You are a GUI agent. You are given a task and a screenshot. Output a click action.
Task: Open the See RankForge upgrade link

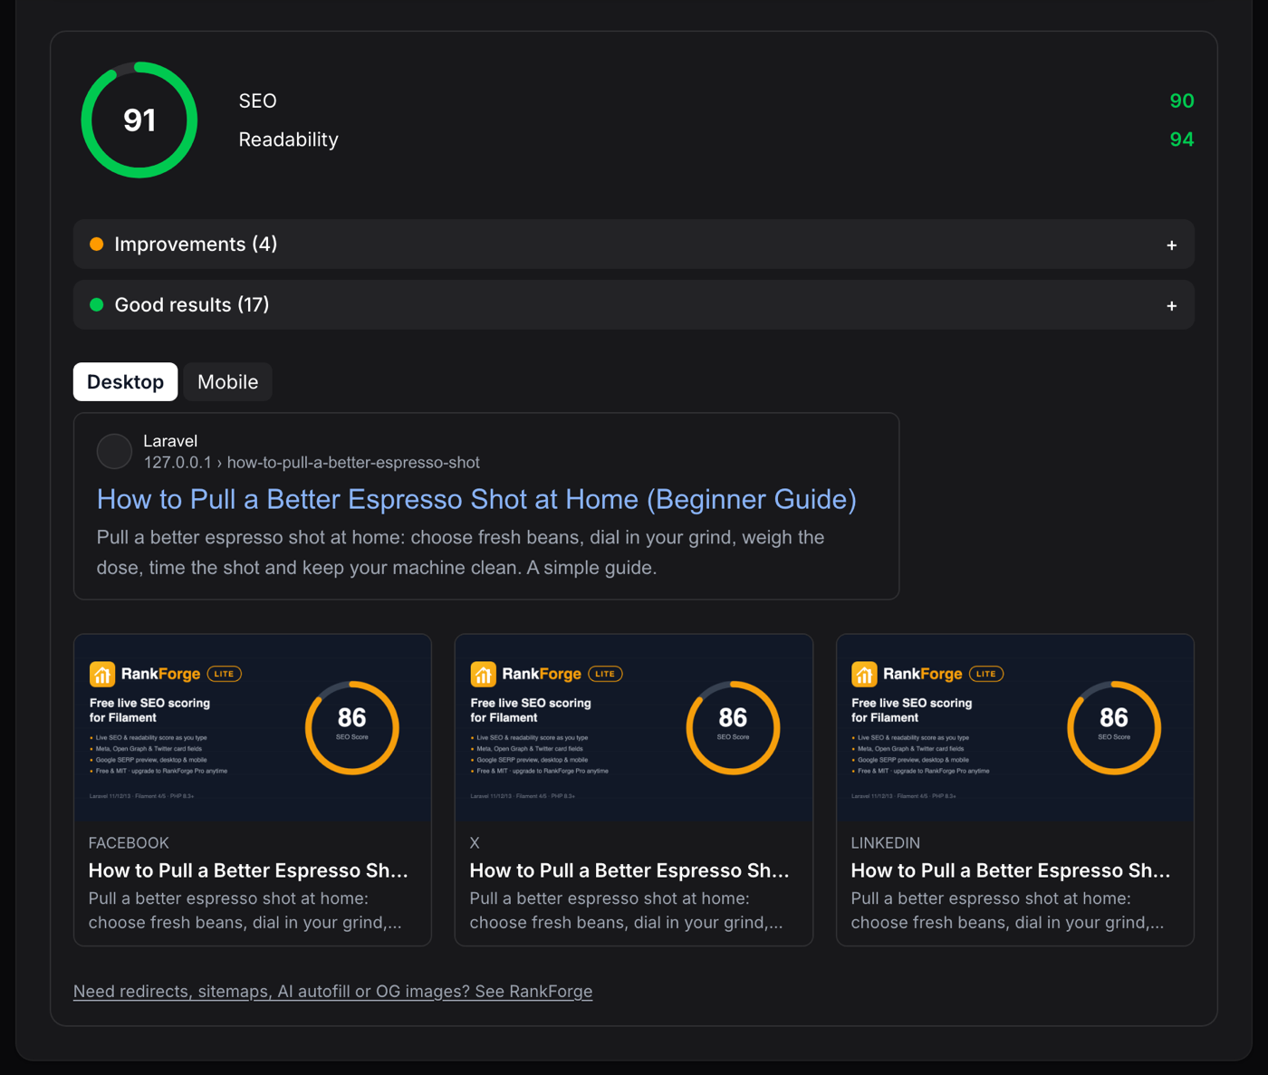pos(332,992)
